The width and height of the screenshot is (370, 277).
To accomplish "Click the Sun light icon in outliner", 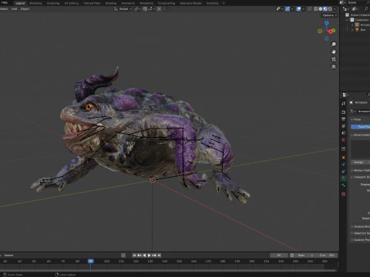I will tap(357, 30).
